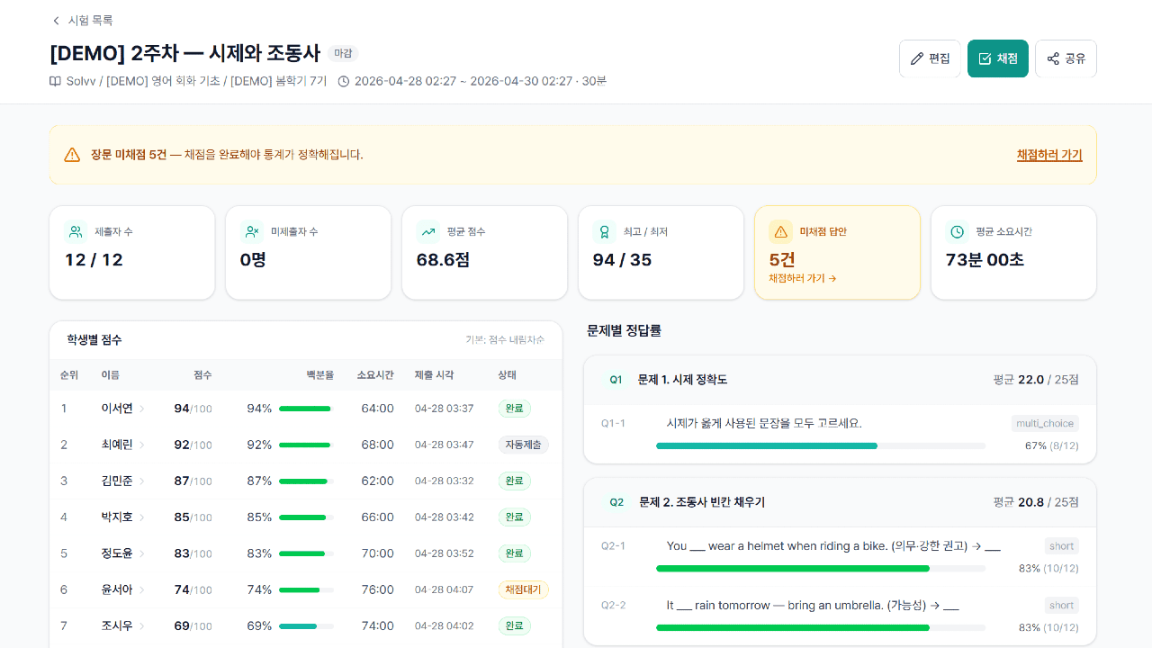Click the 평균 점수 trending icon
Screen dimensions: 1152x648
(x=428, y=231)
